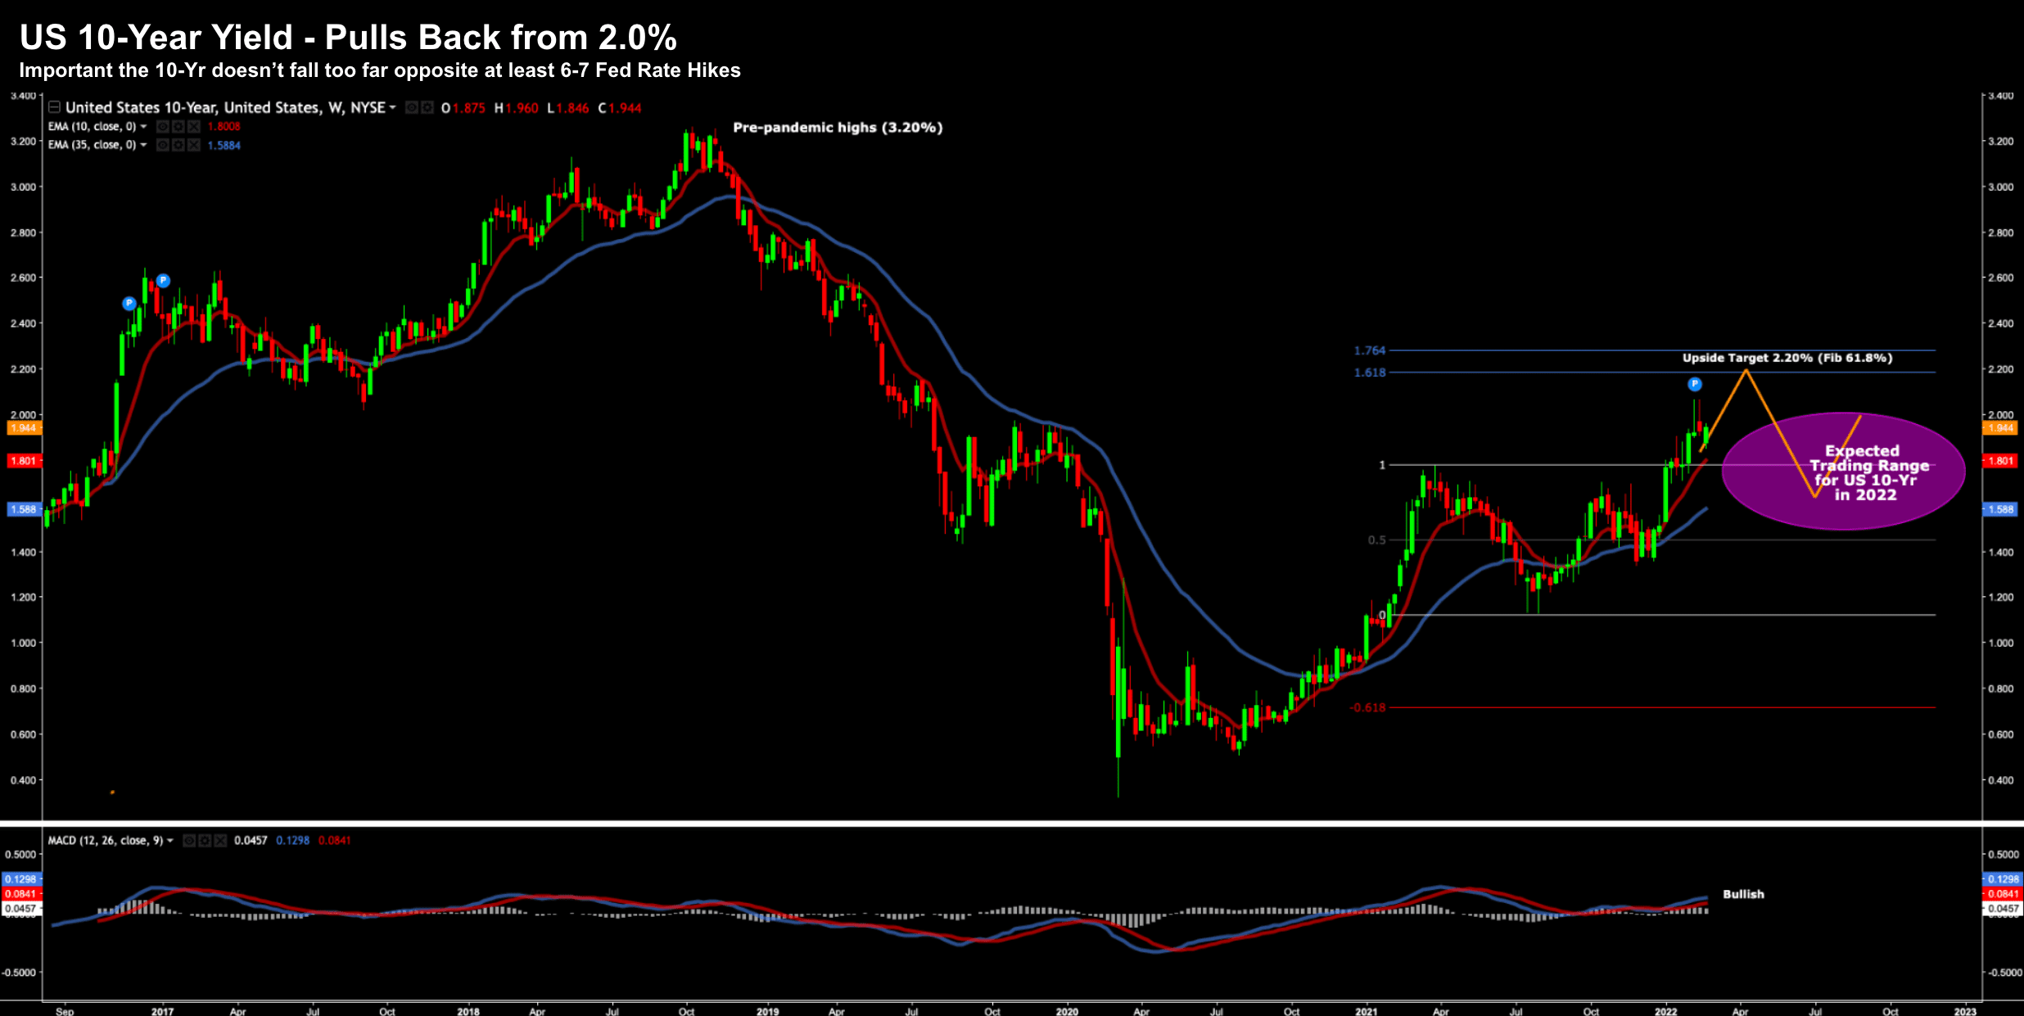Open settings gear for EMA 10 indicator
Screen dimensions: 2024x1016
(x=178, y=126)
